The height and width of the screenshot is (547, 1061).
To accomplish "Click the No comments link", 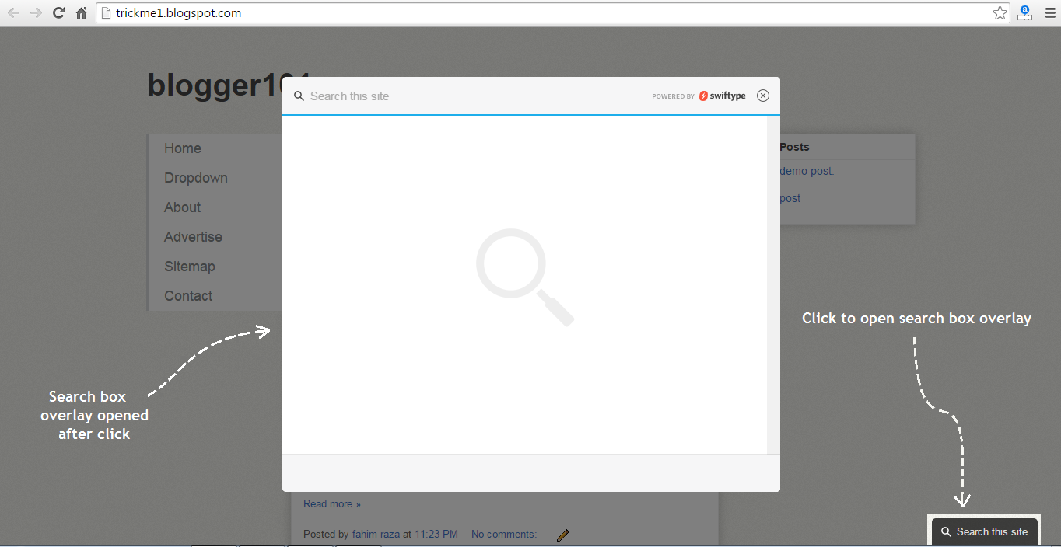I will 502,534.
